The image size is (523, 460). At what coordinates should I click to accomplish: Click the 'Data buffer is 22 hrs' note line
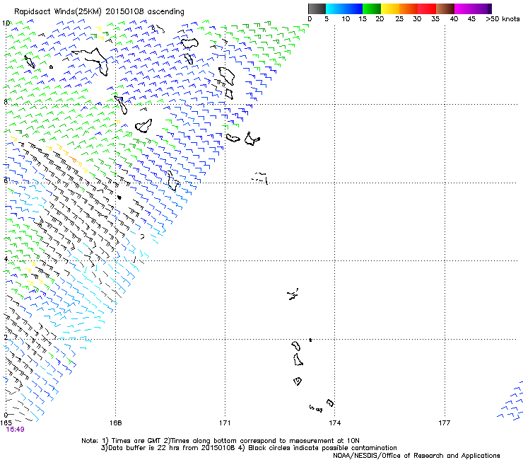click(x=249, y=448)
